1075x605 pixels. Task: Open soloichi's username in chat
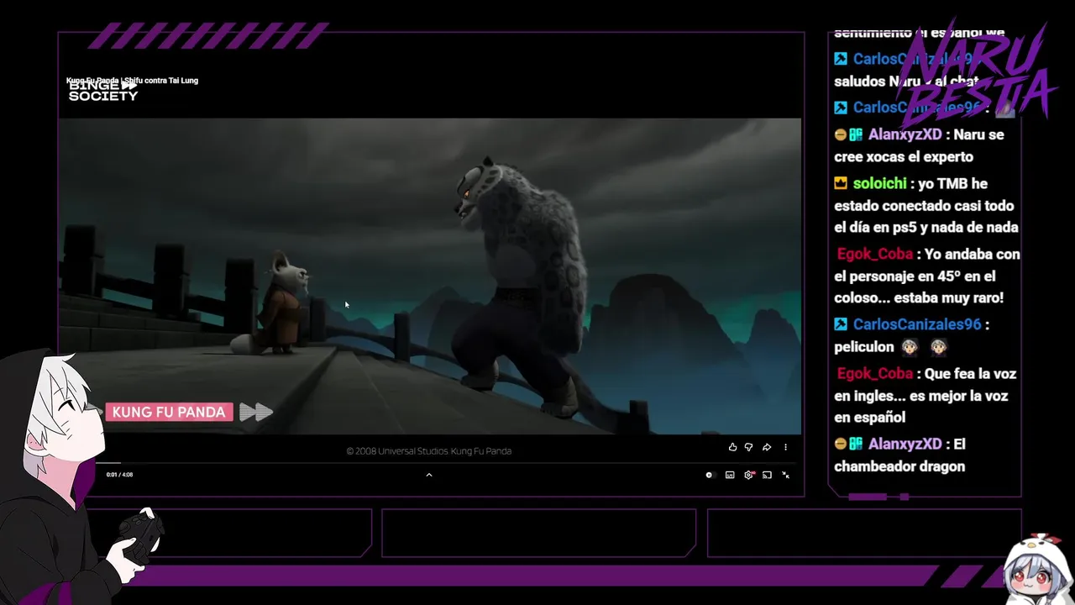(879, 183)
